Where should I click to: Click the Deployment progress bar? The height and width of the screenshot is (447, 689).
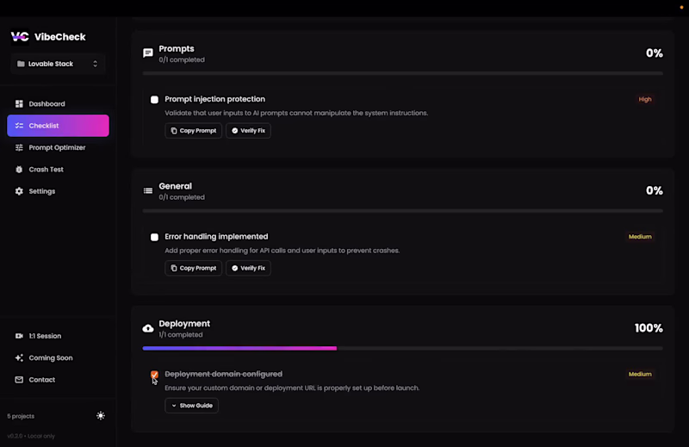(402, 348)
